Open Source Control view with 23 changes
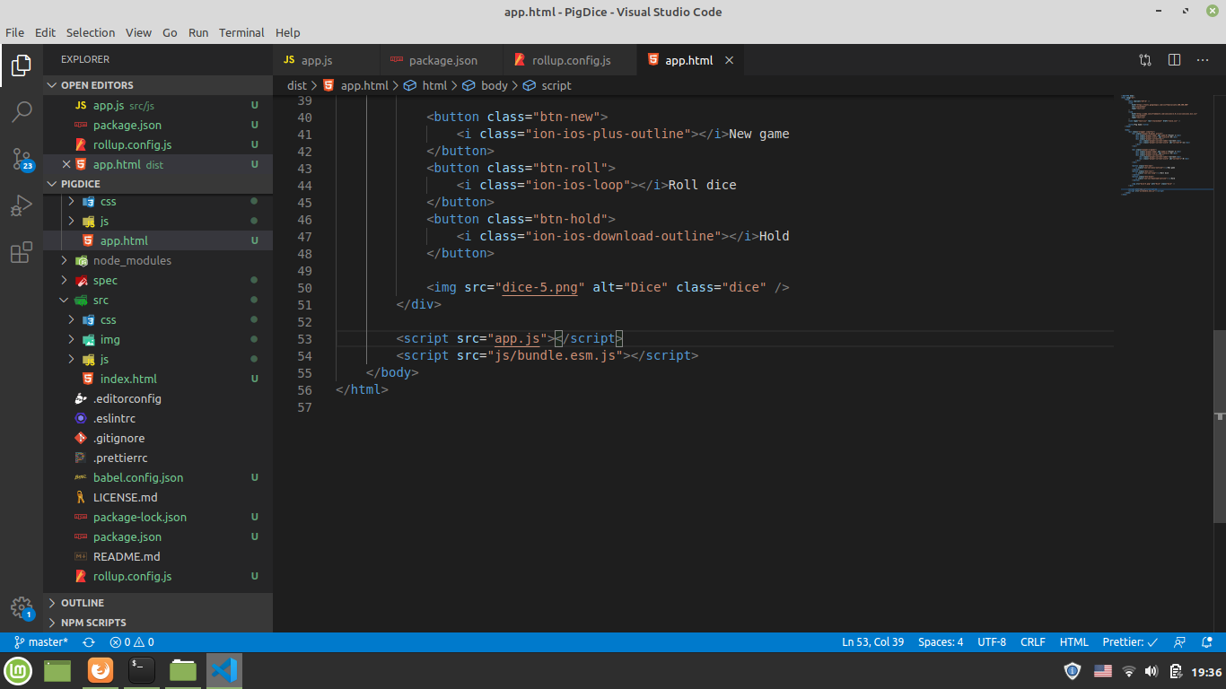Viewport: 1226px width, 689px height. (x=22, y=160)
